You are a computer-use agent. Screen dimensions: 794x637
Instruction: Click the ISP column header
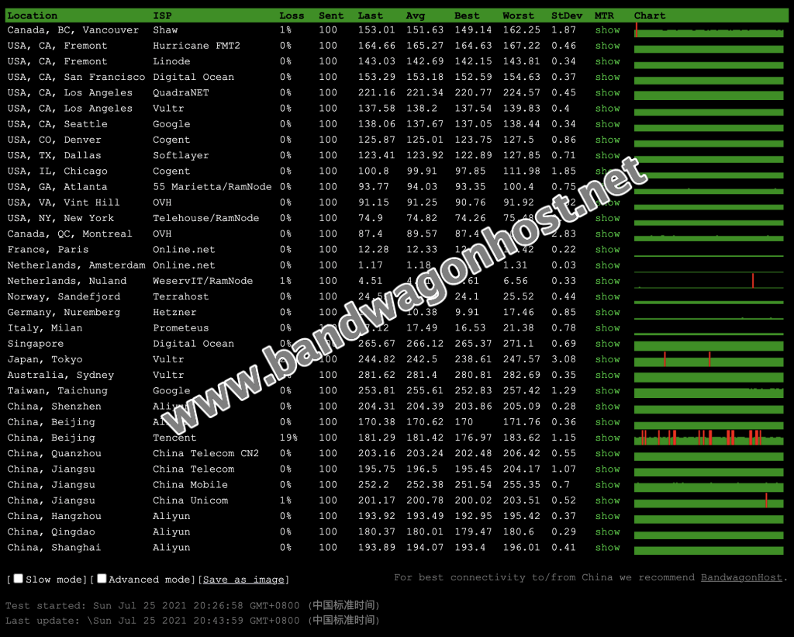click(x=162, y=16)
